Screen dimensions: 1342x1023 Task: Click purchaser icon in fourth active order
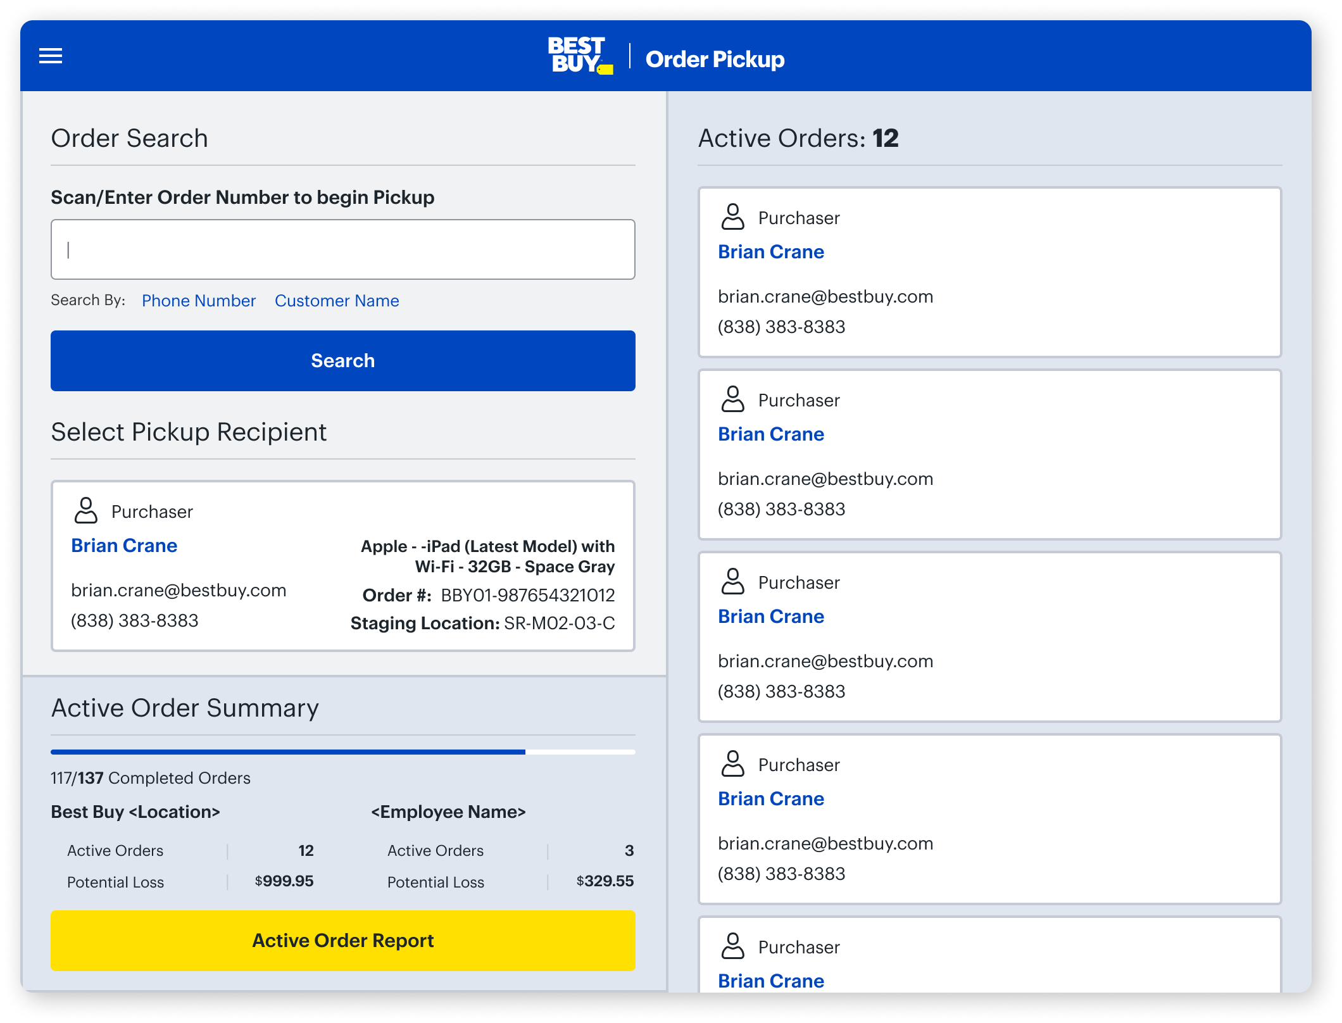pos(733,763)
